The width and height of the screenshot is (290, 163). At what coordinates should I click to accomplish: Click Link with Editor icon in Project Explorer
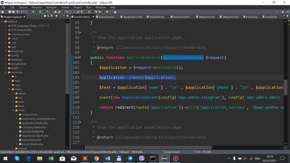[x=48, y=16]
